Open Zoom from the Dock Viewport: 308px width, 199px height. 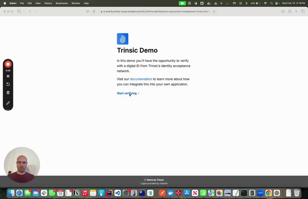[260, 193]
